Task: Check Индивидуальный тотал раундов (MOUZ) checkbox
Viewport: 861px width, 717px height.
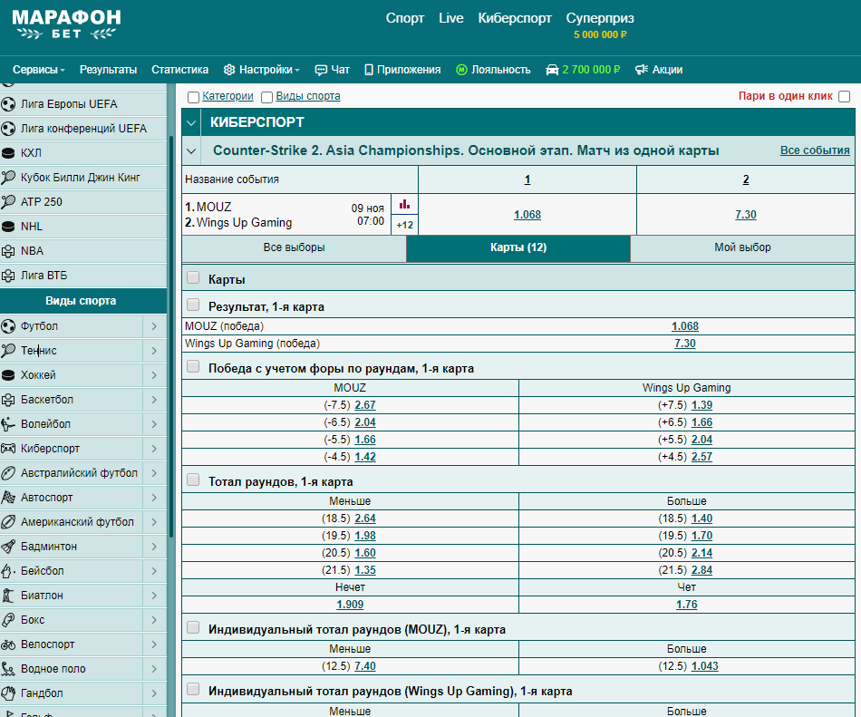Action: pos(193,627)
